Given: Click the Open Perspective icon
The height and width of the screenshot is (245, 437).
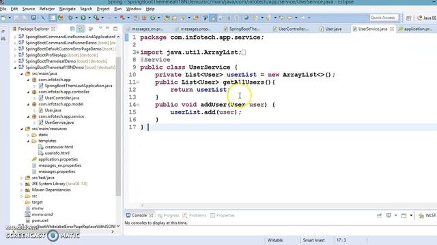Looking at the screenshot, I should [408, 18].
